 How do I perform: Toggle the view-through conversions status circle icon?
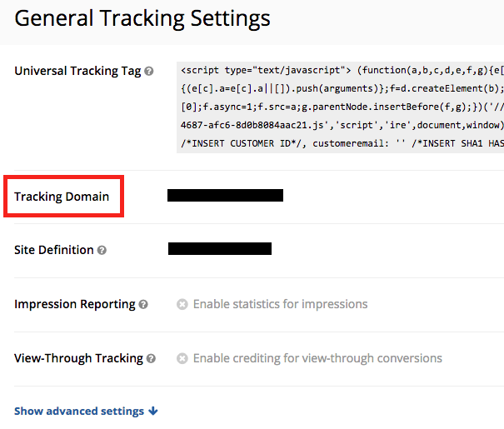[x=182, y=359]
